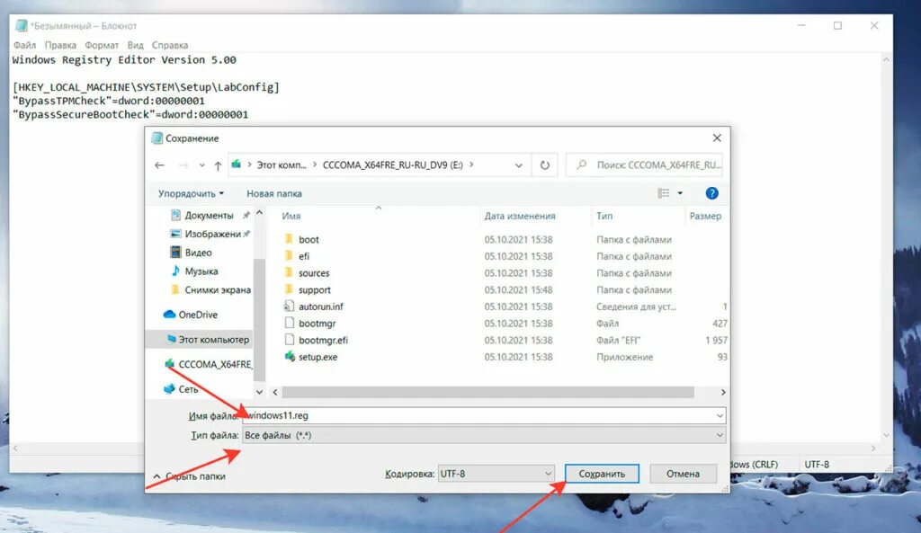Click the Отмена button
This screenshot has height=533, width=921.
coord(683,474)
